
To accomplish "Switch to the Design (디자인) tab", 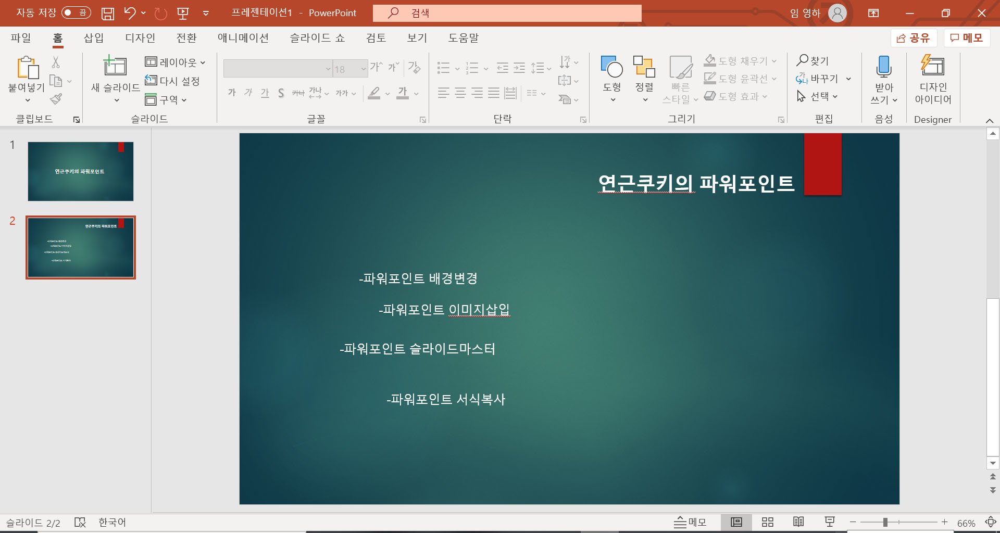I will coord(140,37).
